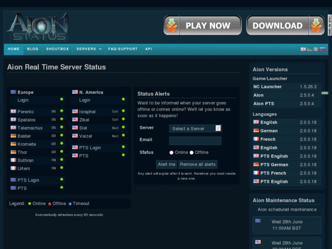This screenshot has height=249, width=332.
Task: Click the Thor green status dot
Action: 62,152
